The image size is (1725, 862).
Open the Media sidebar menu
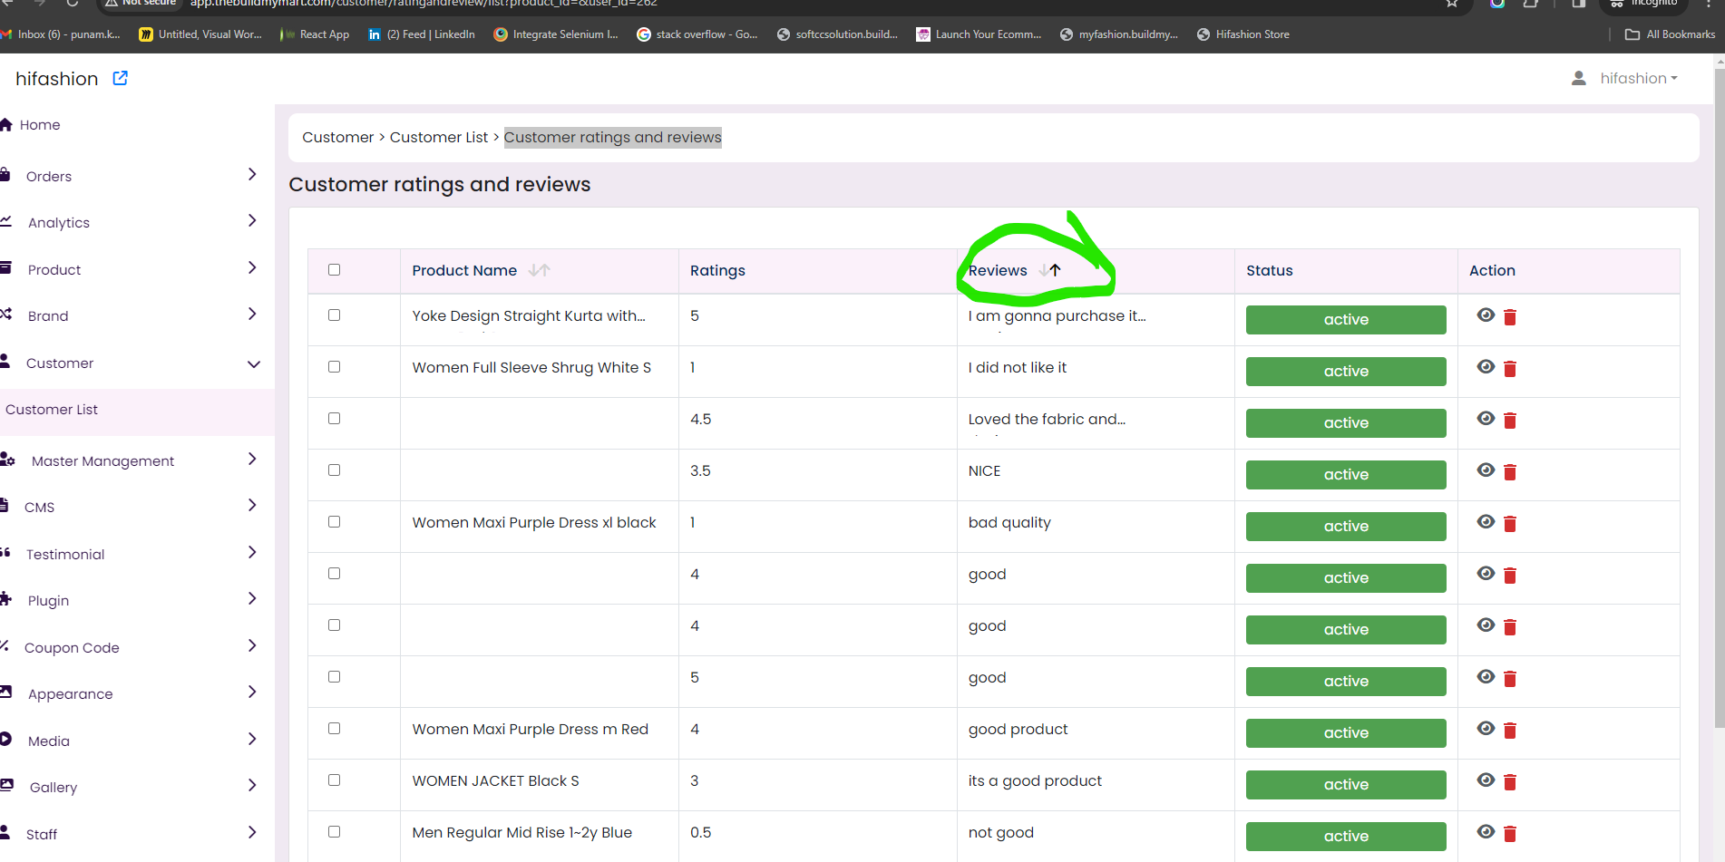[49, 741]
